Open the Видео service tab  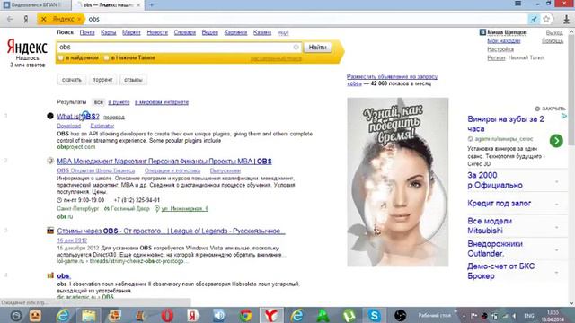click(x=209, y=32)
